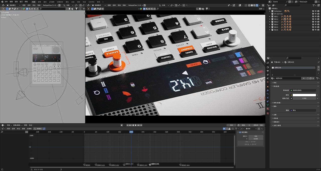Click the white 颜色 emission color swatch
Screen dimensions: 321x171
(x=304, y=95)
